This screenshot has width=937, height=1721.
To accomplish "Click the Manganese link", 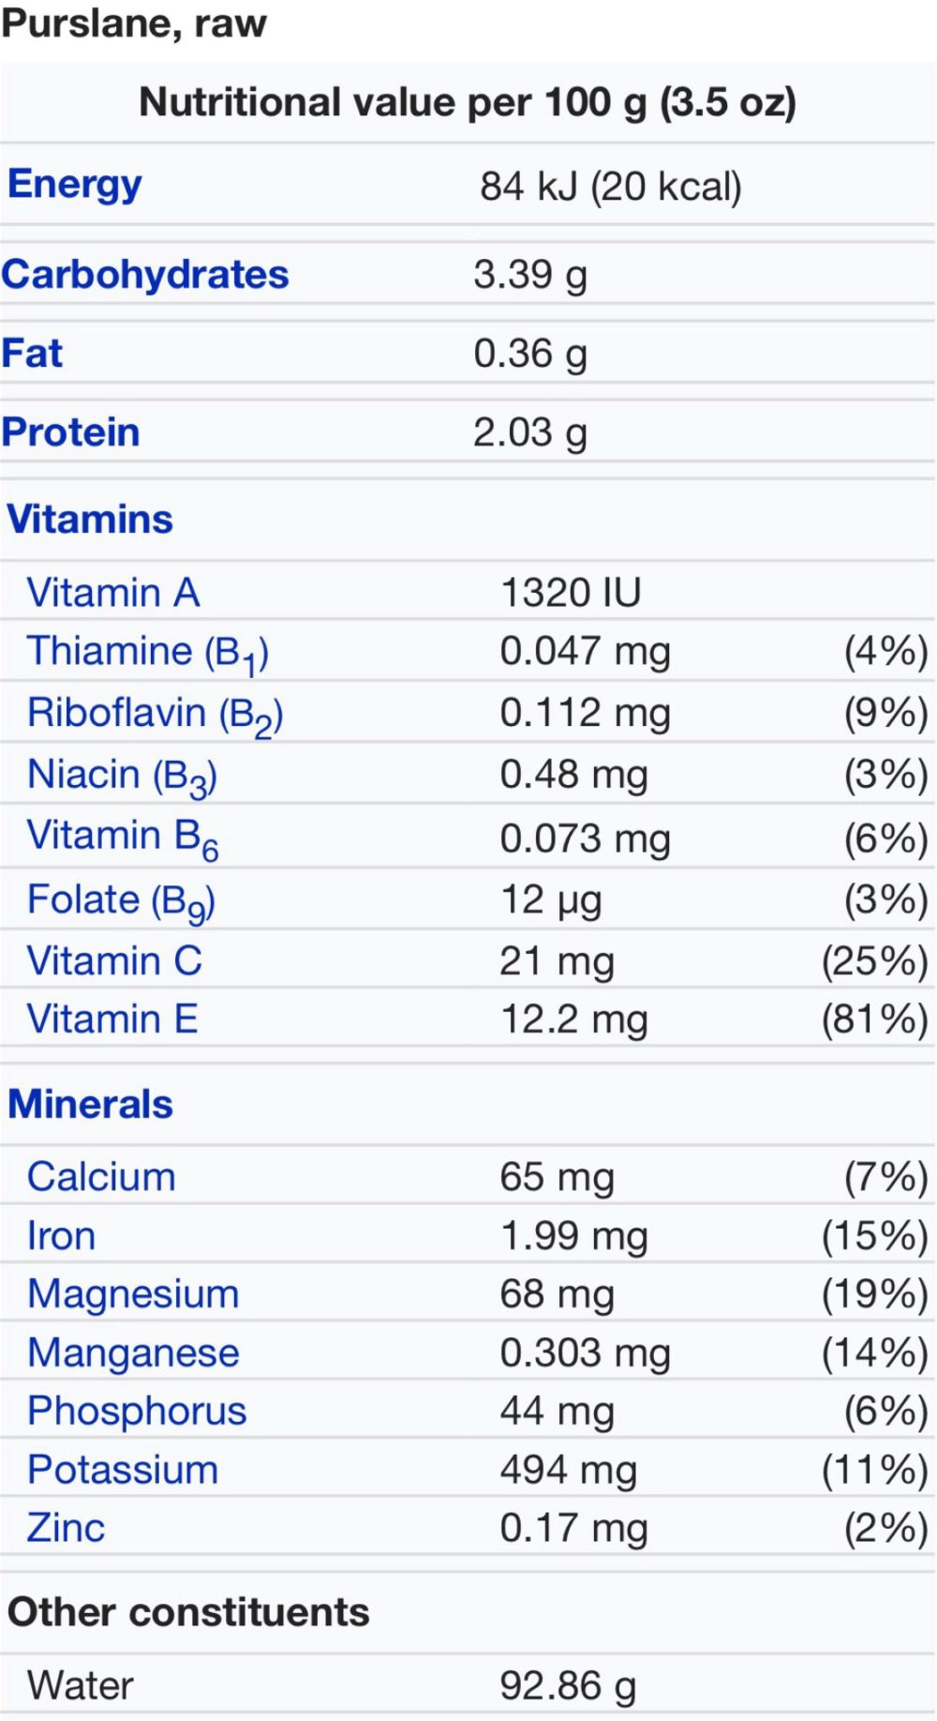I will coord(133,1353).
